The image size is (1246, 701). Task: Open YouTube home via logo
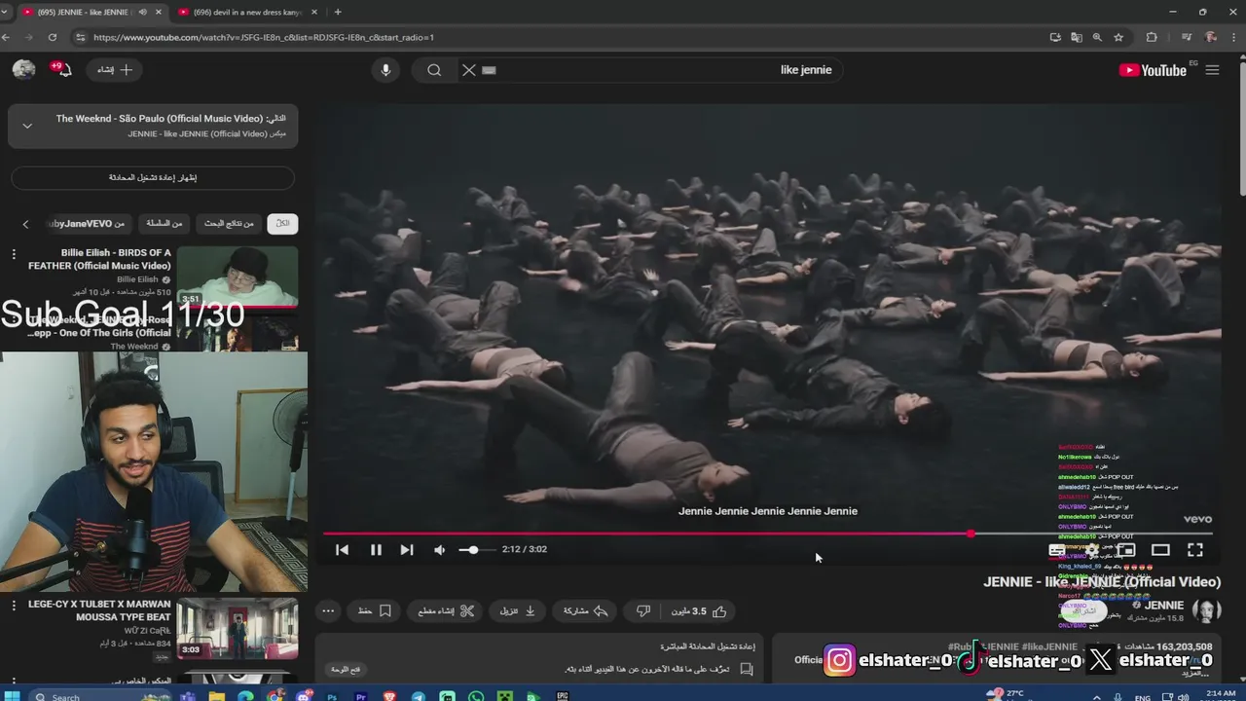[1153, 70]
